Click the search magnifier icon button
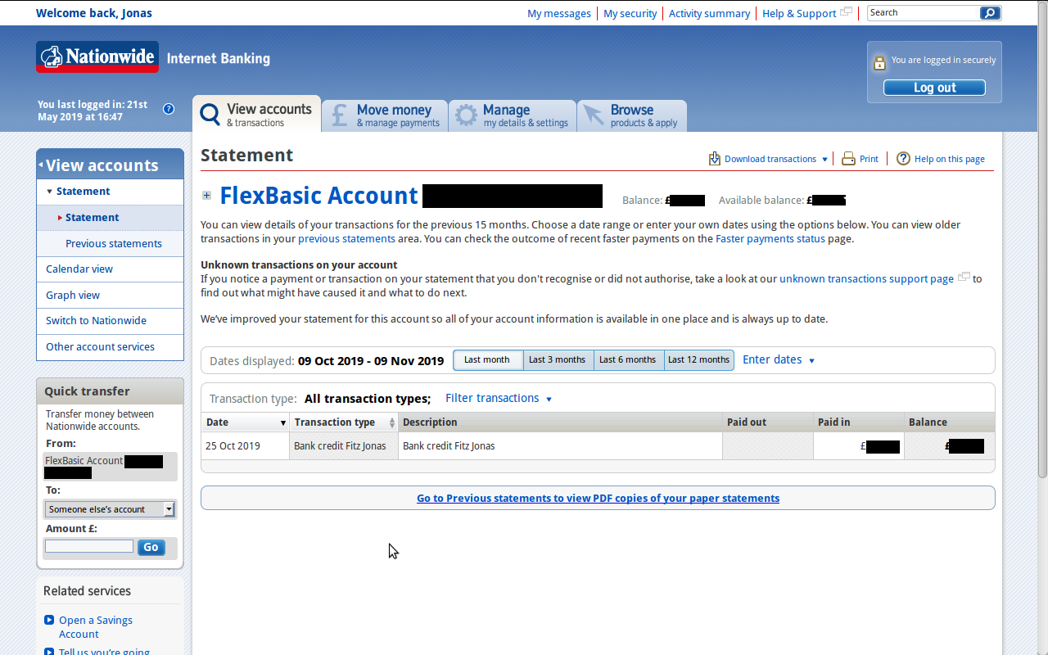The image size is (1048, 655). click(x=990, y=13)
